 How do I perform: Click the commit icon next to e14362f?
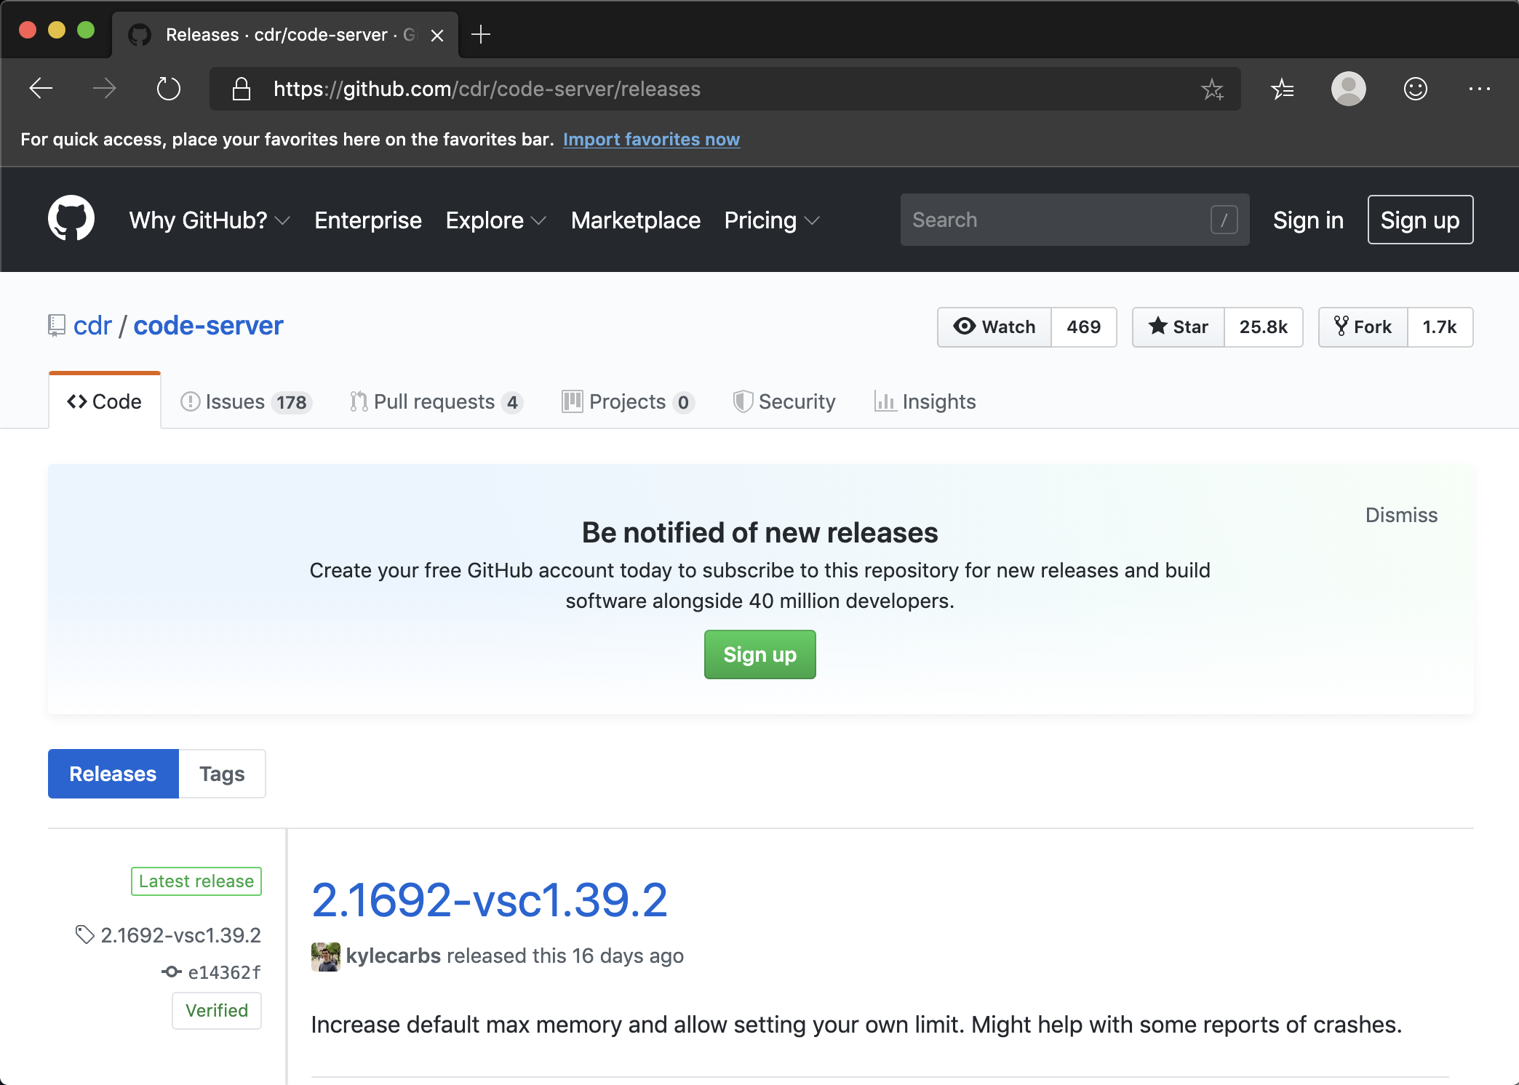tap(172, 972)
